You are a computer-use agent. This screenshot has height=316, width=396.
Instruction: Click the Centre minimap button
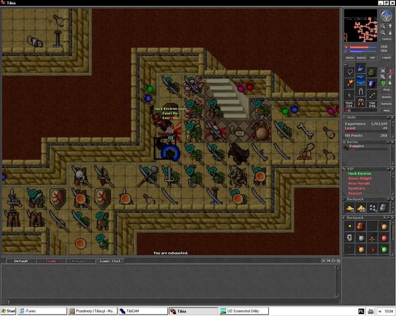pos(387,39)
